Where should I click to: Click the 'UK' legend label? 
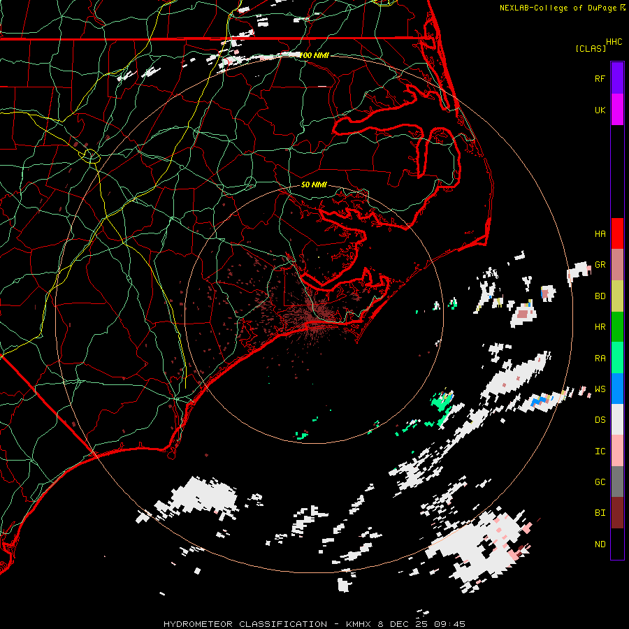tap(600, 110)
